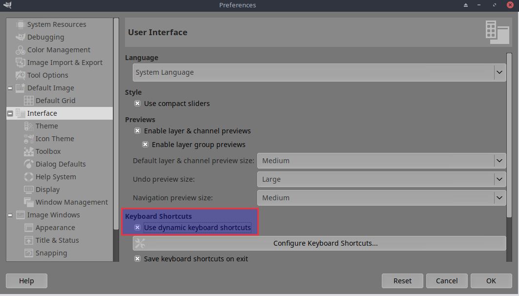Open the Help System icon entry
This screenshot has height=296, width=519.
click(x=28, y=177)
